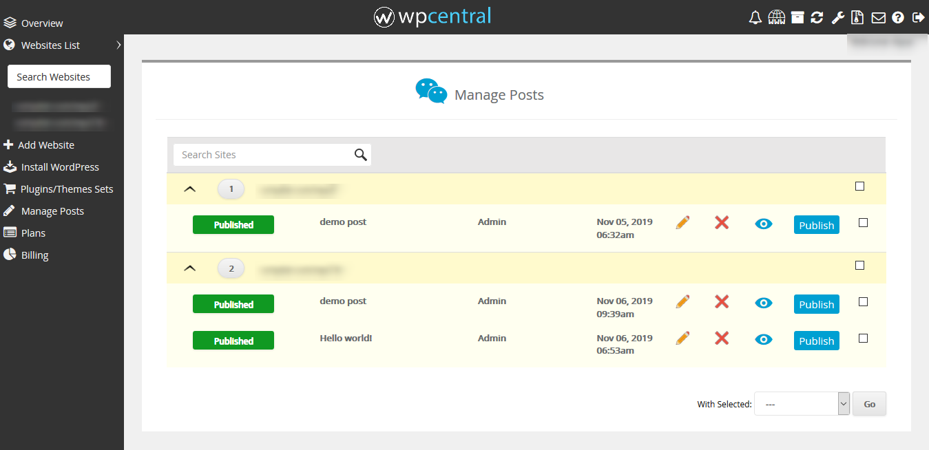Viewport: 929px width, 450px height.
Task: Delete the Hello world! post
Action: coord(722,338)
